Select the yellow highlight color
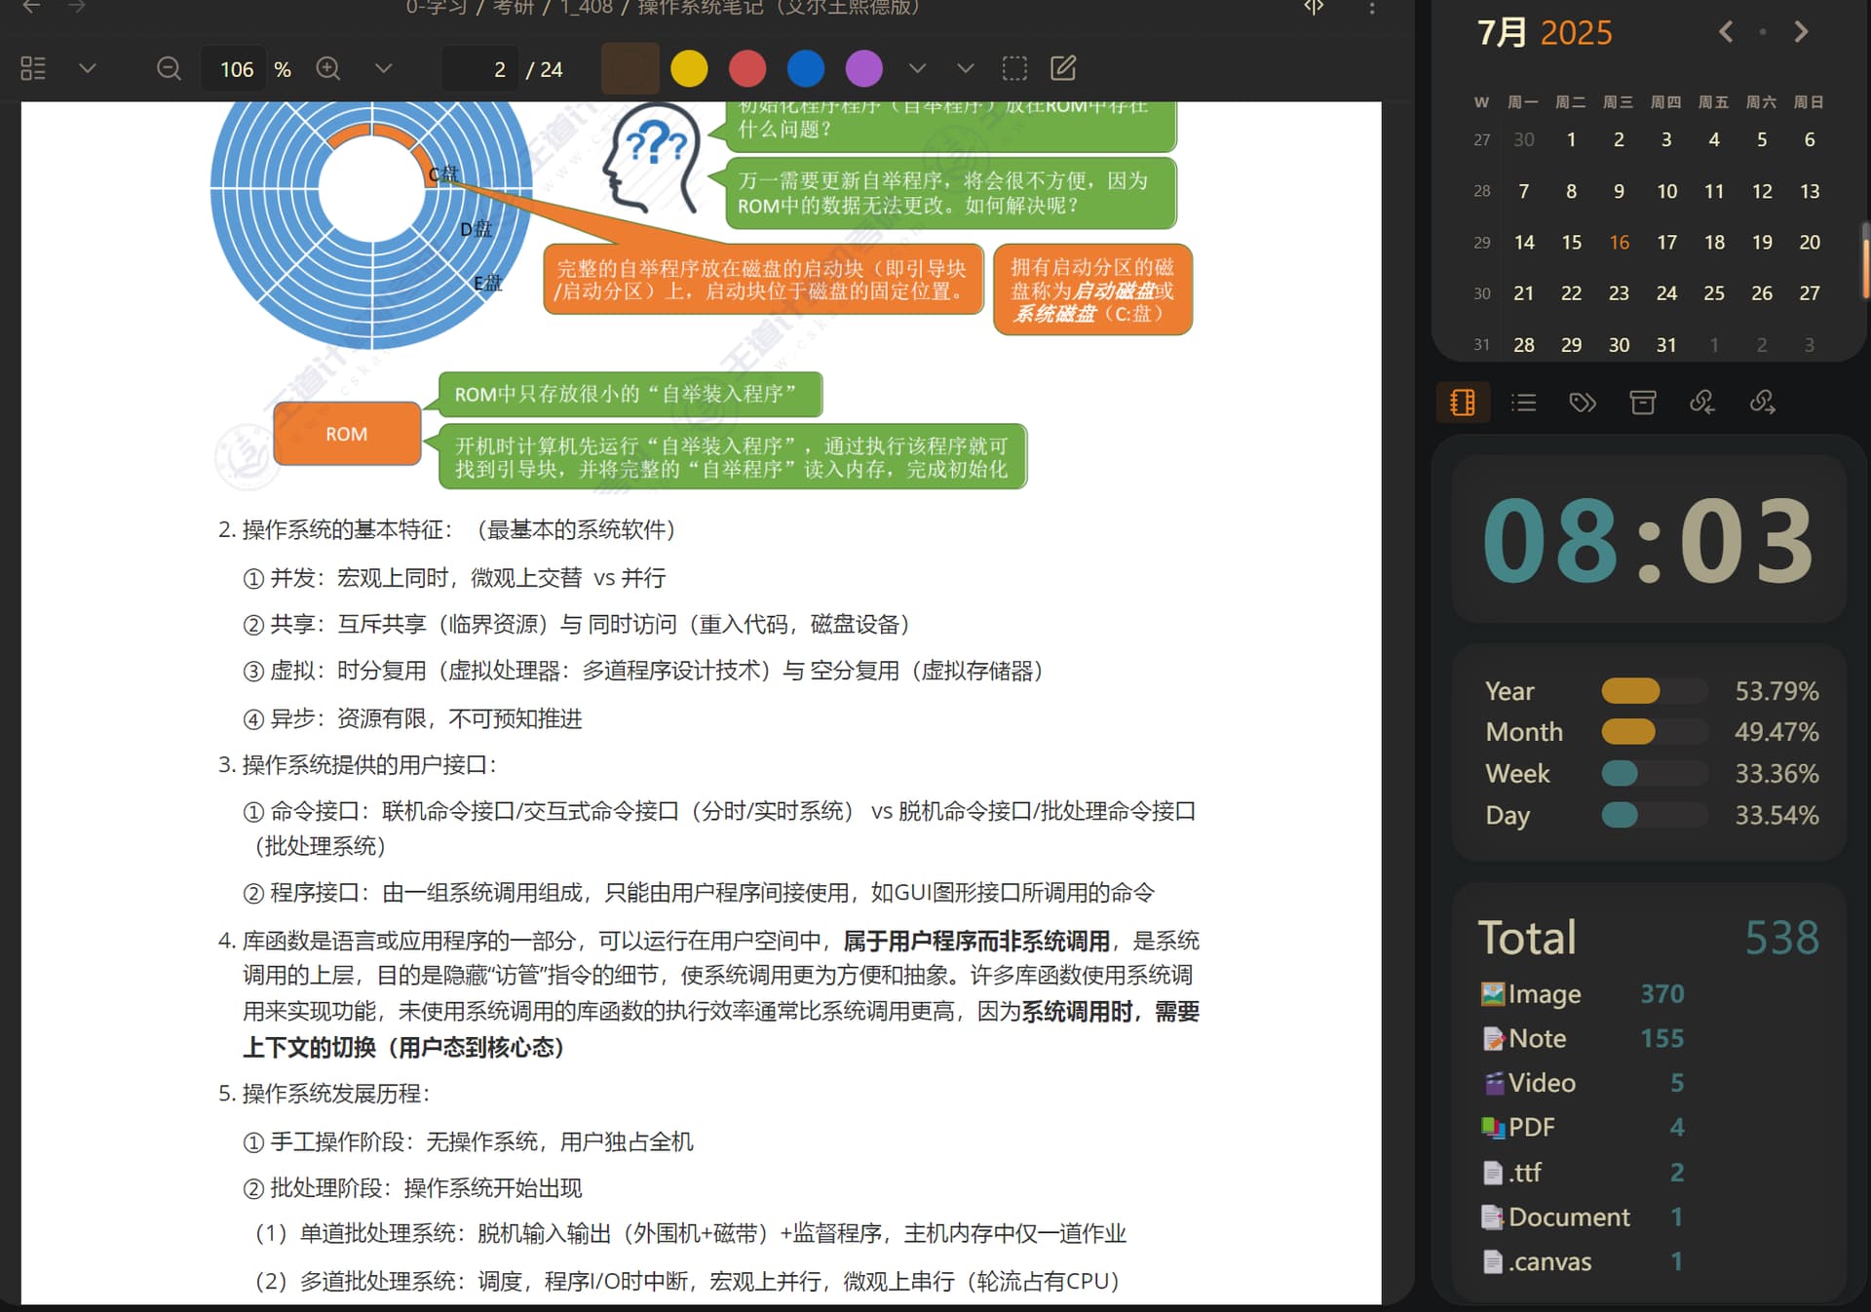This screenshot has width=1871, height=1312. (689, 68)
